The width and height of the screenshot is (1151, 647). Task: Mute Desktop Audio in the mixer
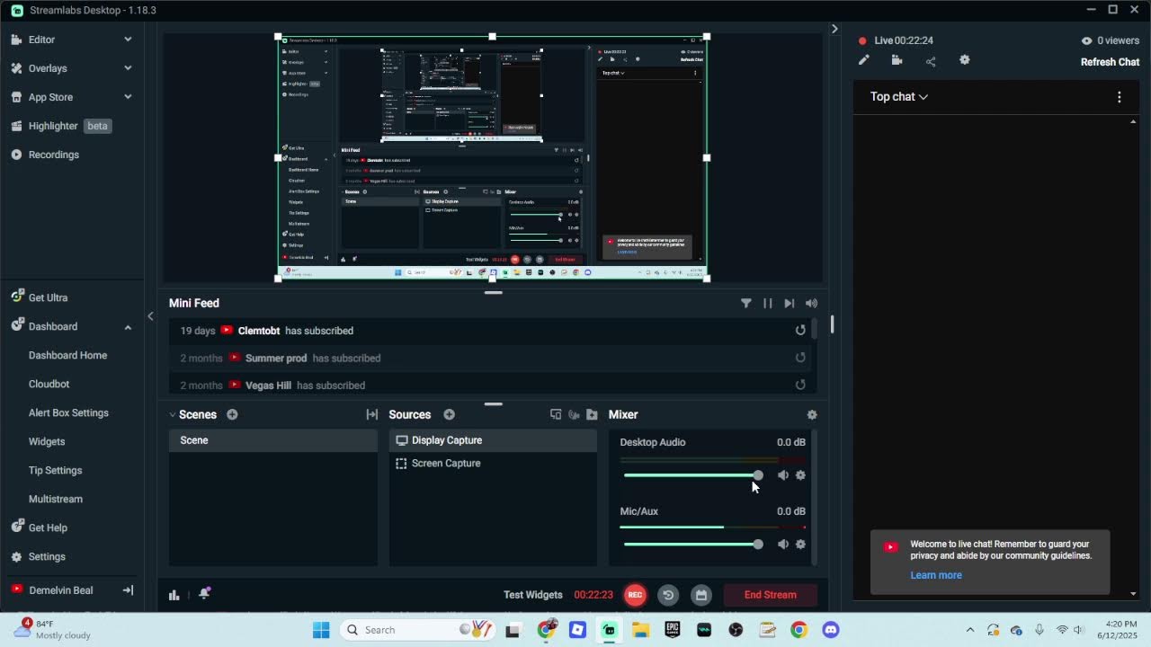(783, 475)
